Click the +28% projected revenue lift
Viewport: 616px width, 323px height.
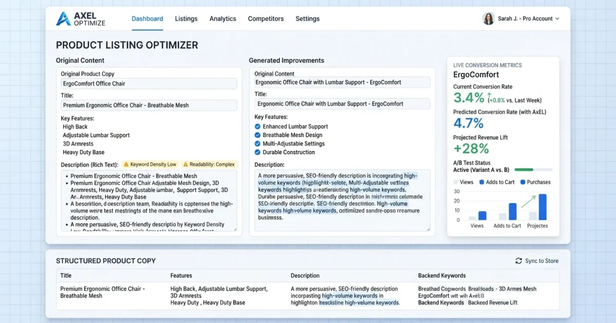tap(471, 149)
